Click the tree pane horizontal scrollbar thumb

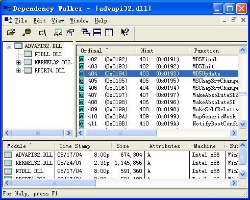[38, 133]
